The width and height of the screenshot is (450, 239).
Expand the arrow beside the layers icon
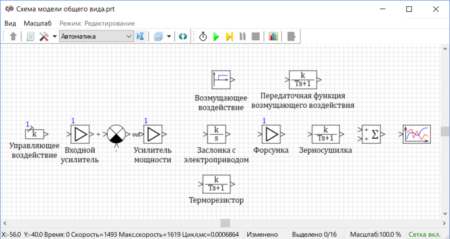[169, 37]
